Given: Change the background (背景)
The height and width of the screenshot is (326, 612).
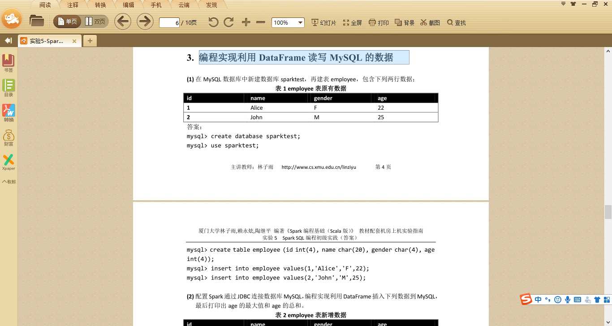Looking at the screenshot, I should tap(405, 22).
